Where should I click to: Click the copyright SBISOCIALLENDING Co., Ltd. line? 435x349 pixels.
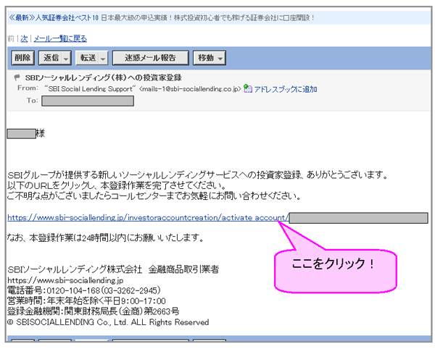click(108, 322)
